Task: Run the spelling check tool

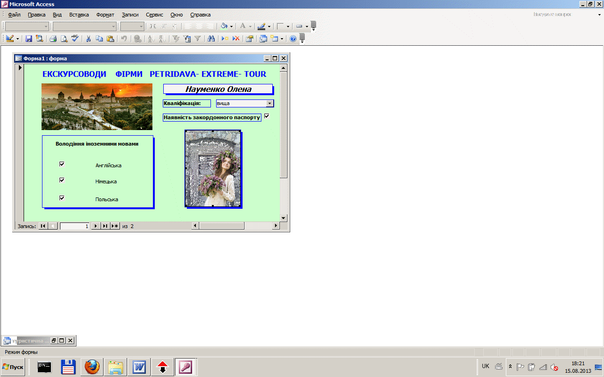Action: pyautogui.click(x=75, y=39)
